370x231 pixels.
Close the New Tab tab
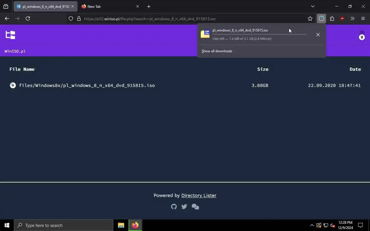pyautogui.click(x=138, y=6)
